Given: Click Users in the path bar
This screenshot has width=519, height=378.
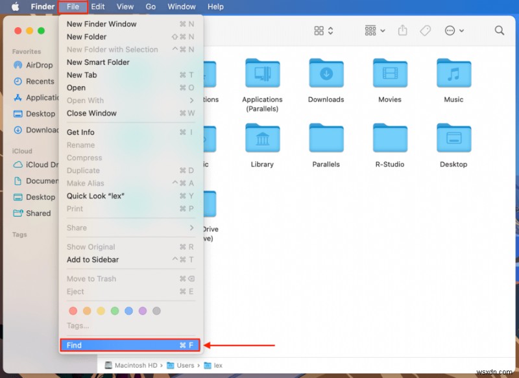Looking at the screenshot, I should pos(185,365).
